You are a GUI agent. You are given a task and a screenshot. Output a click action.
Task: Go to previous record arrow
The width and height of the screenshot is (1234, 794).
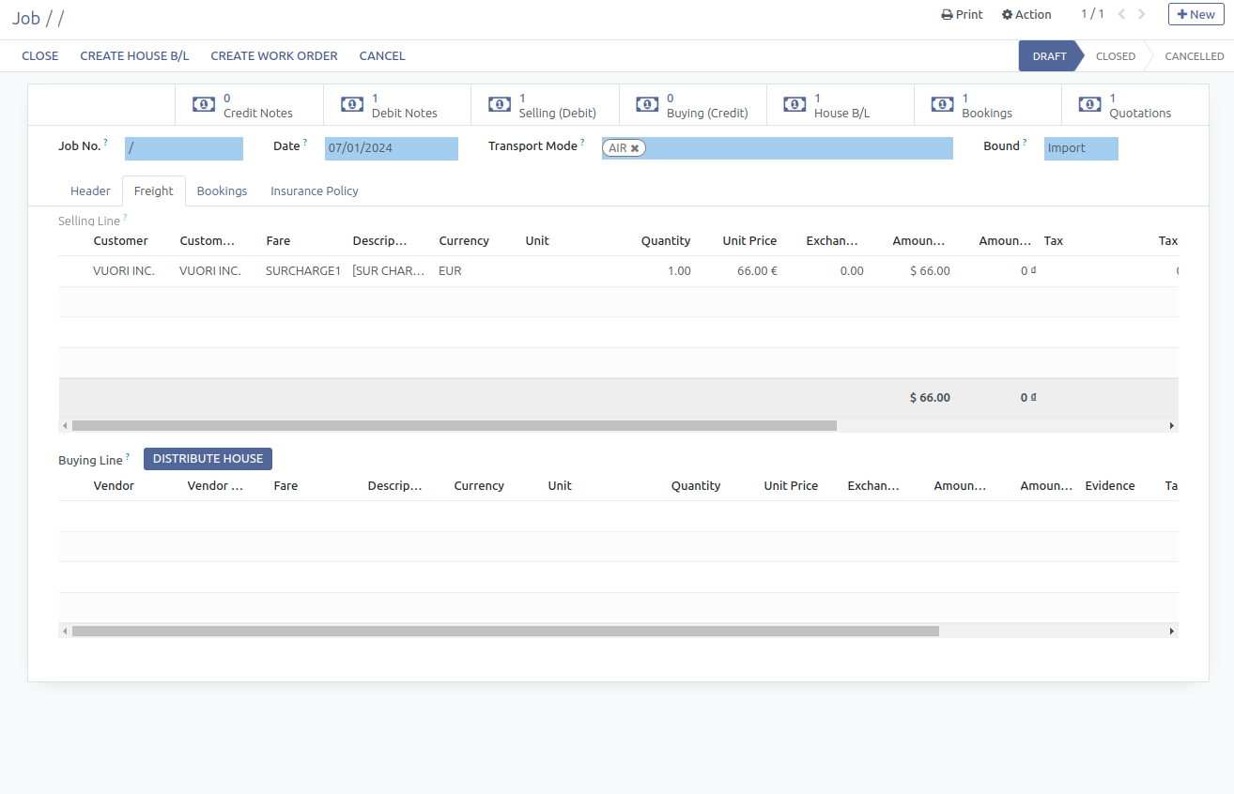pos(1121,14)
